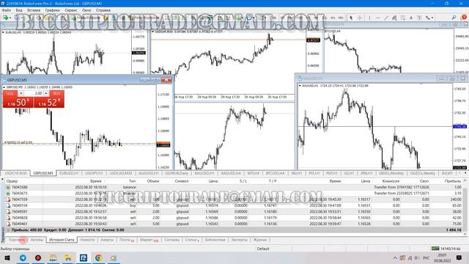Open the Почта terminal tab
This screenshot has width=469, height=264.
point(127,240)
